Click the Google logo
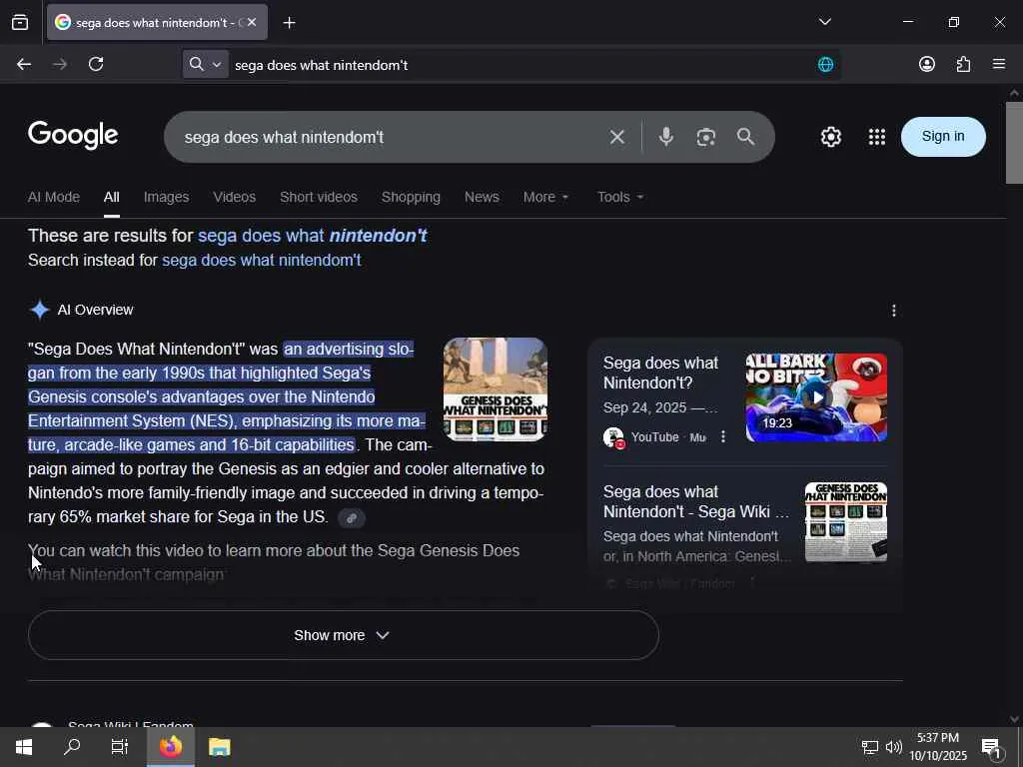 pyautogui.click(x=73, y=136)
